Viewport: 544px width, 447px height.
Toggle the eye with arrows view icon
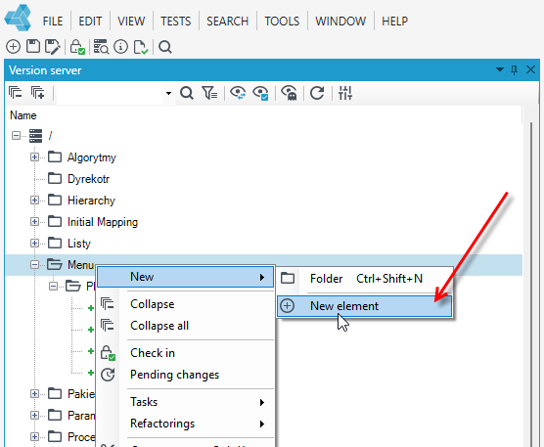pos(238,93)
